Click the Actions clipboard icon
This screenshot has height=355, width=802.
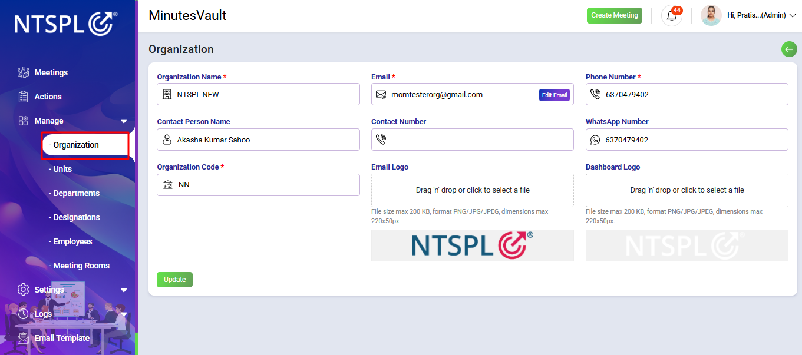click(23, 97)
